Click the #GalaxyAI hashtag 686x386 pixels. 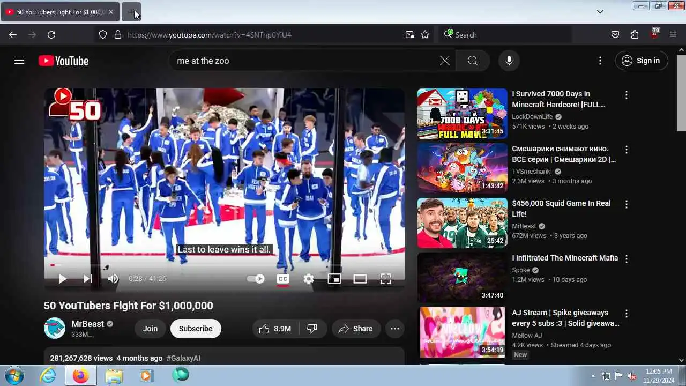click(x=183, y=358)
